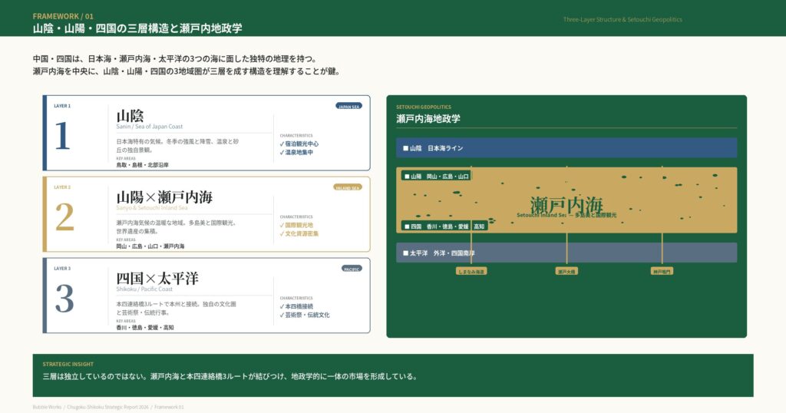Click key areas text 鳥取・島根・北部沿岸
The height and width of the screenshot is (413, 786).
click(142, 165)
